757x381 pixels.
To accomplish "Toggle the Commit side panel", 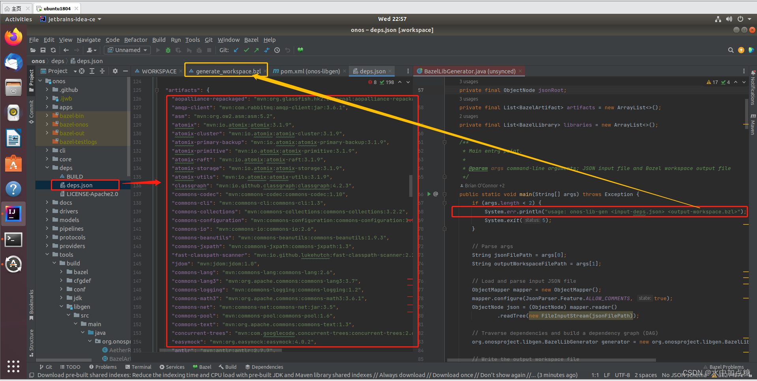I will [31, 112].
